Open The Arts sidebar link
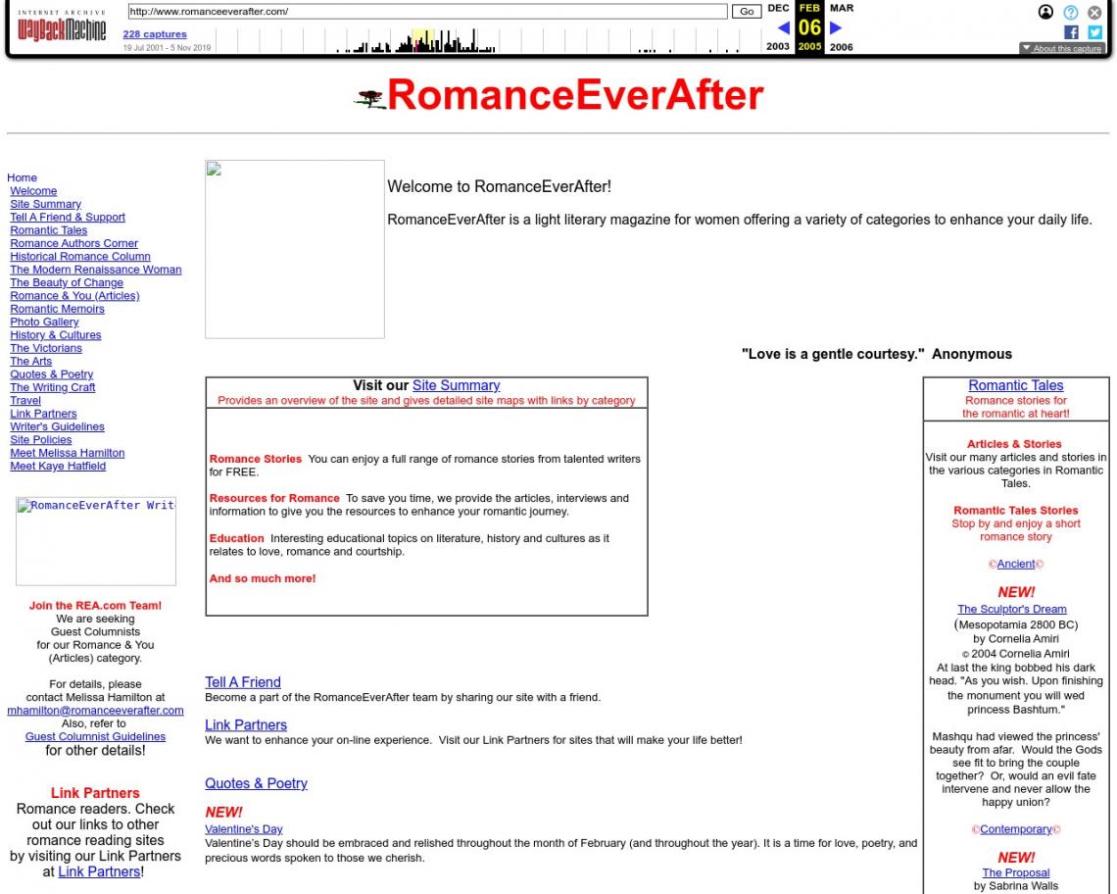Image resolution: width=1117 pixels, height=894 pixels. coord(30,361)
